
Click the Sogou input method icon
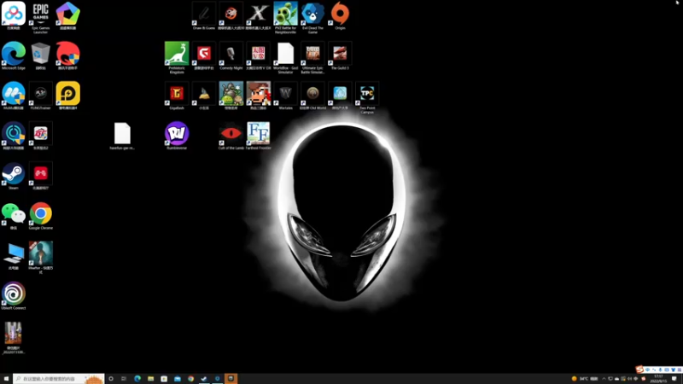point(639,369)
